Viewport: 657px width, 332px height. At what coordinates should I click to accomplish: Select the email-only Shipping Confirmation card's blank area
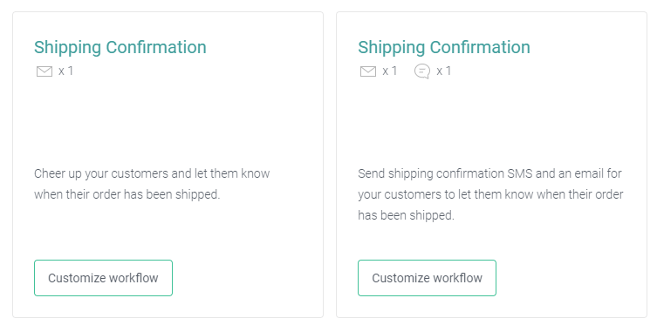coord(168,121)
